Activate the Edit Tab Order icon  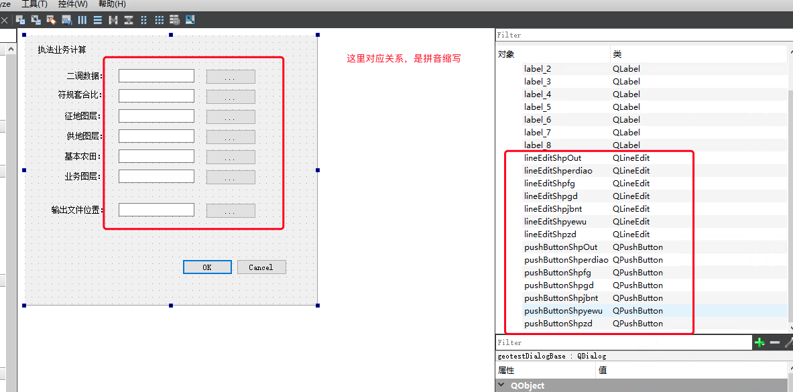point(66,20)
